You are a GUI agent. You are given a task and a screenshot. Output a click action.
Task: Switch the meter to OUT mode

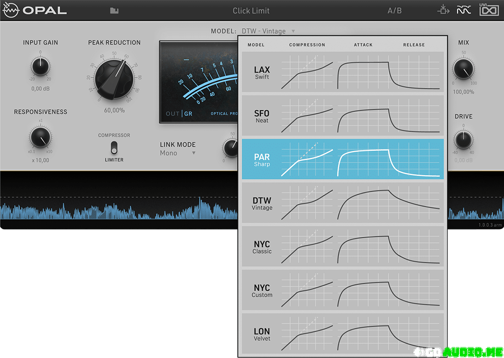[172, 113]
